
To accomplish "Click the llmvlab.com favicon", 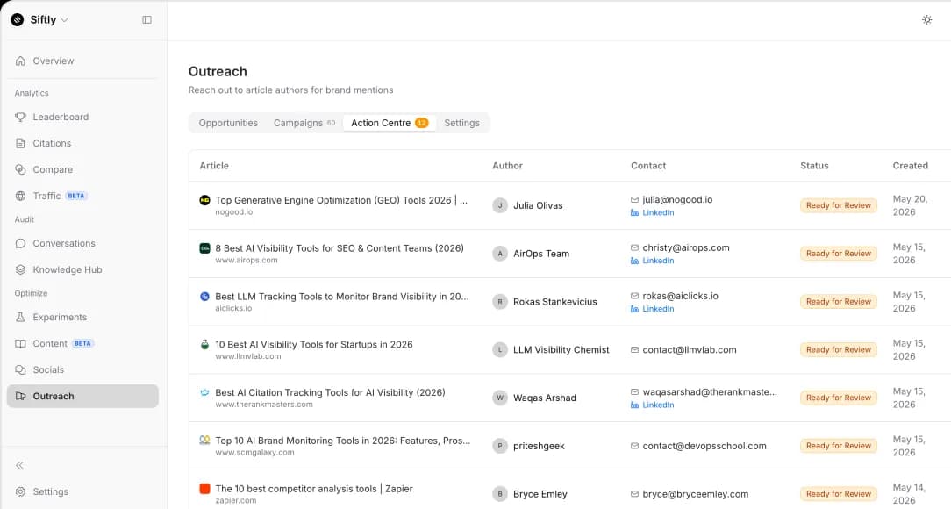I will click(205, 345).
